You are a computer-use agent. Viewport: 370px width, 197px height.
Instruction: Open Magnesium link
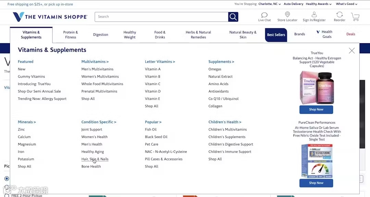(x=27, y=144)
